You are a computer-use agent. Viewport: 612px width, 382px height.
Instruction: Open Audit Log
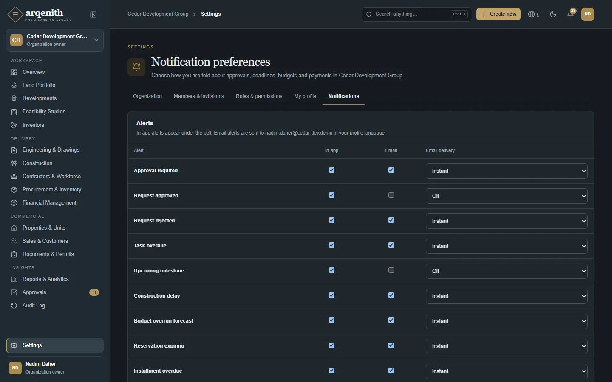[55, 306]
